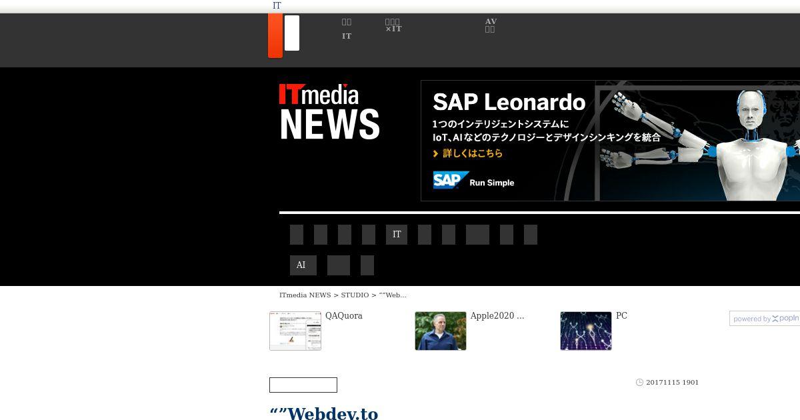Open the ×IT item in top bar
The image size is (800, 420).
pos(393,25)
